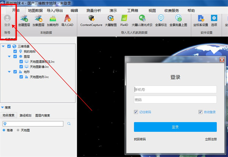The image size is (228, 157).
Task: Toggle the 自动登录 checkbox
Action: (200, 112)
